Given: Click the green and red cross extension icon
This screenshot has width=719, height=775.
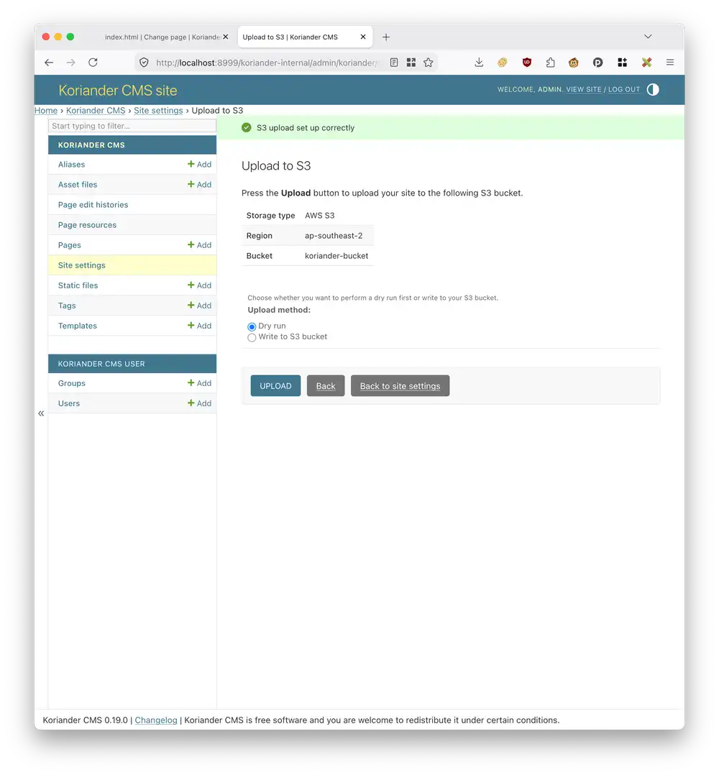Looking at the screenshot, I should [646, 63].
